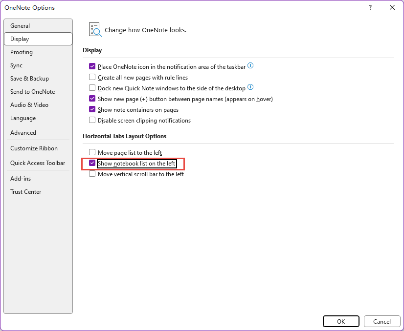Uncheck Show note containers on pages
404x331 pixels.
[92, 109]
